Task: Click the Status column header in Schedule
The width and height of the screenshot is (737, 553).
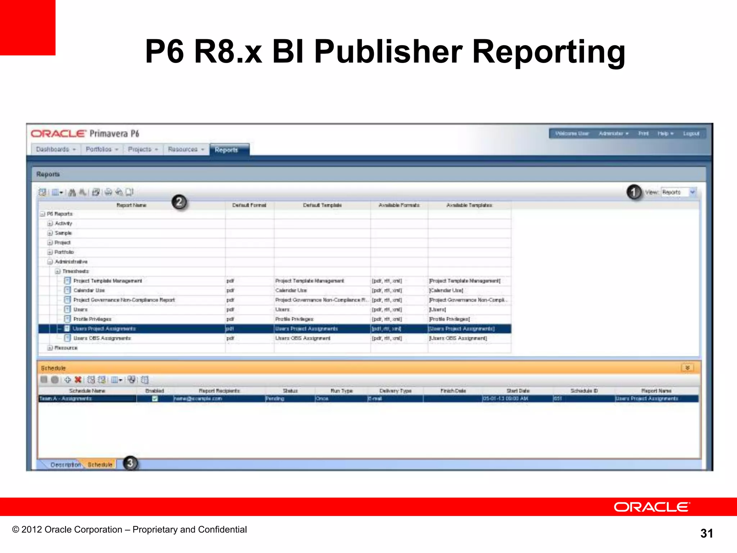Action: click(x=290, y=391)
